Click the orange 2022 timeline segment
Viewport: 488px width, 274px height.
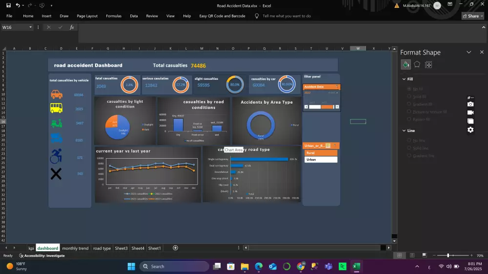pyautogui.click(x=327, y=107)
